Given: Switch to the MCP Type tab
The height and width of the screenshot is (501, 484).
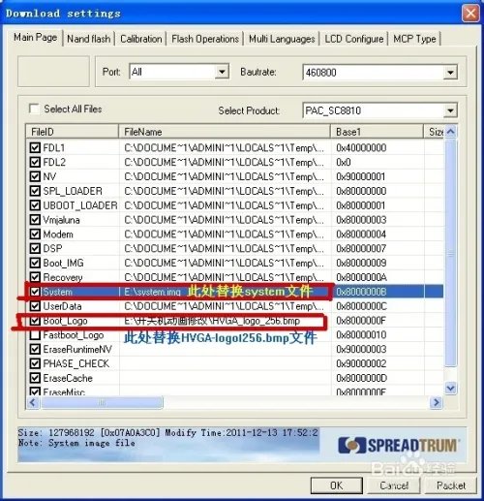Looking at the screenshot, I should (x=414, y=39).
